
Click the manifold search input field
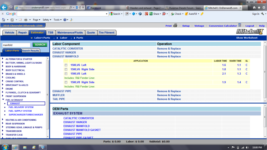pyautogui.click(x=16, y=45)
